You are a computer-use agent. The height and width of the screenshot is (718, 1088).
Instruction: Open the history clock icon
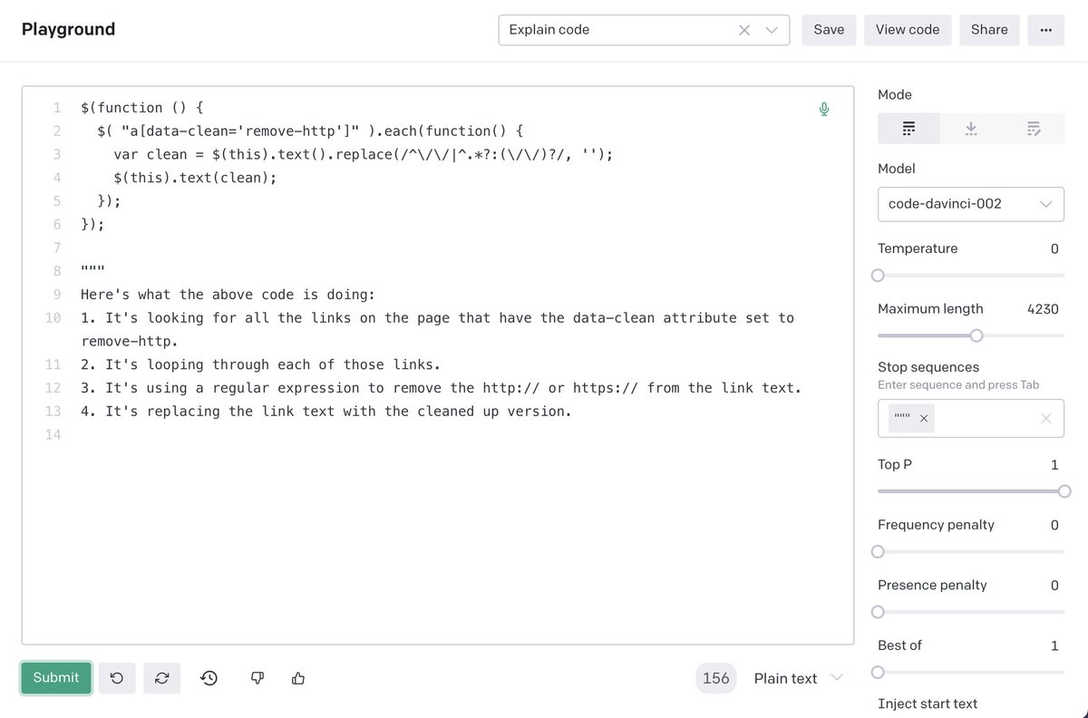[209, 678]
